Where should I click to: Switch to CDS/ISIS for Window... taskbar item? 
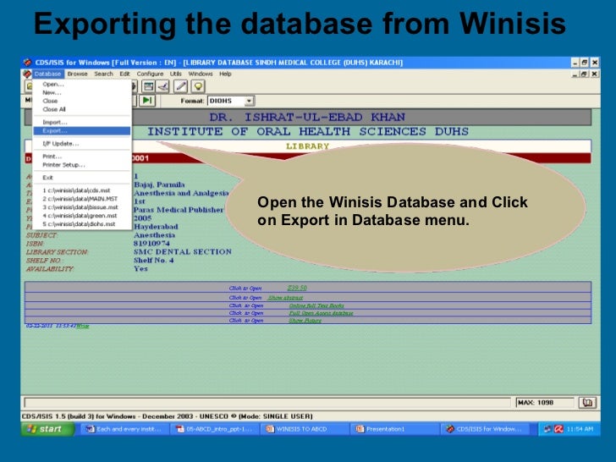point(484,429)
